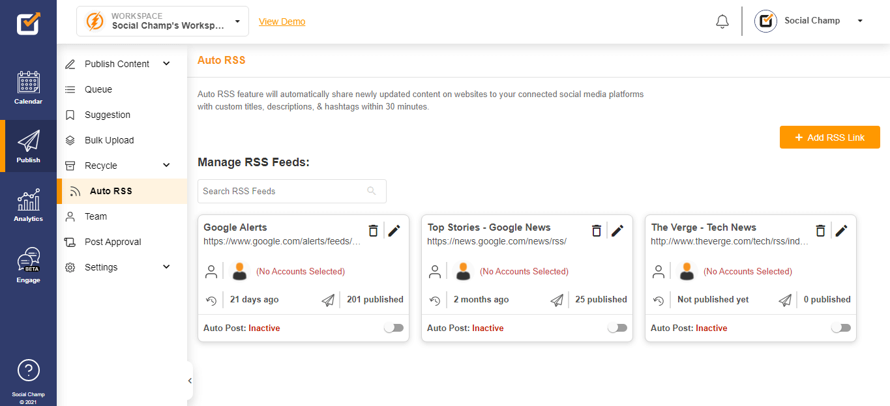Screen dimensions: 890x406
Task: Delete the Top Stories - Google News feed
Action: 597,231
